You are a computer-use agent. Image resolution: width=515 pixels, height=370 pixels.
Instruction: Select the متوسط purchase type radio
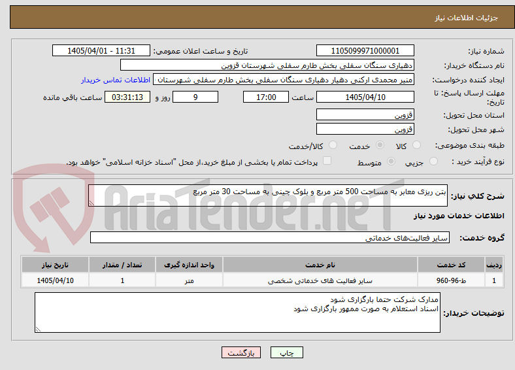391,161
